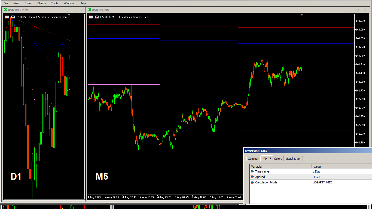
Task: Open the Charts menu
Action: click(42, 3)
